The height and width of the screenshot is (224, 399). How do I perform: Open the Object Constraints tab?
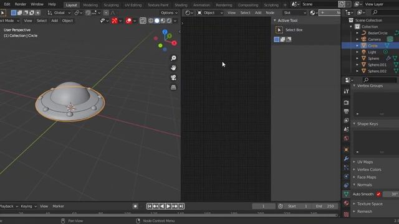point(346,185)
